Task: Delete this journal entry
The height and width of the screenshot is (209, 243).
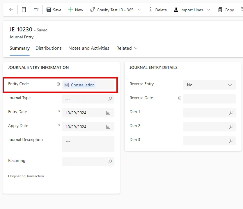Action: coord(158,10)
